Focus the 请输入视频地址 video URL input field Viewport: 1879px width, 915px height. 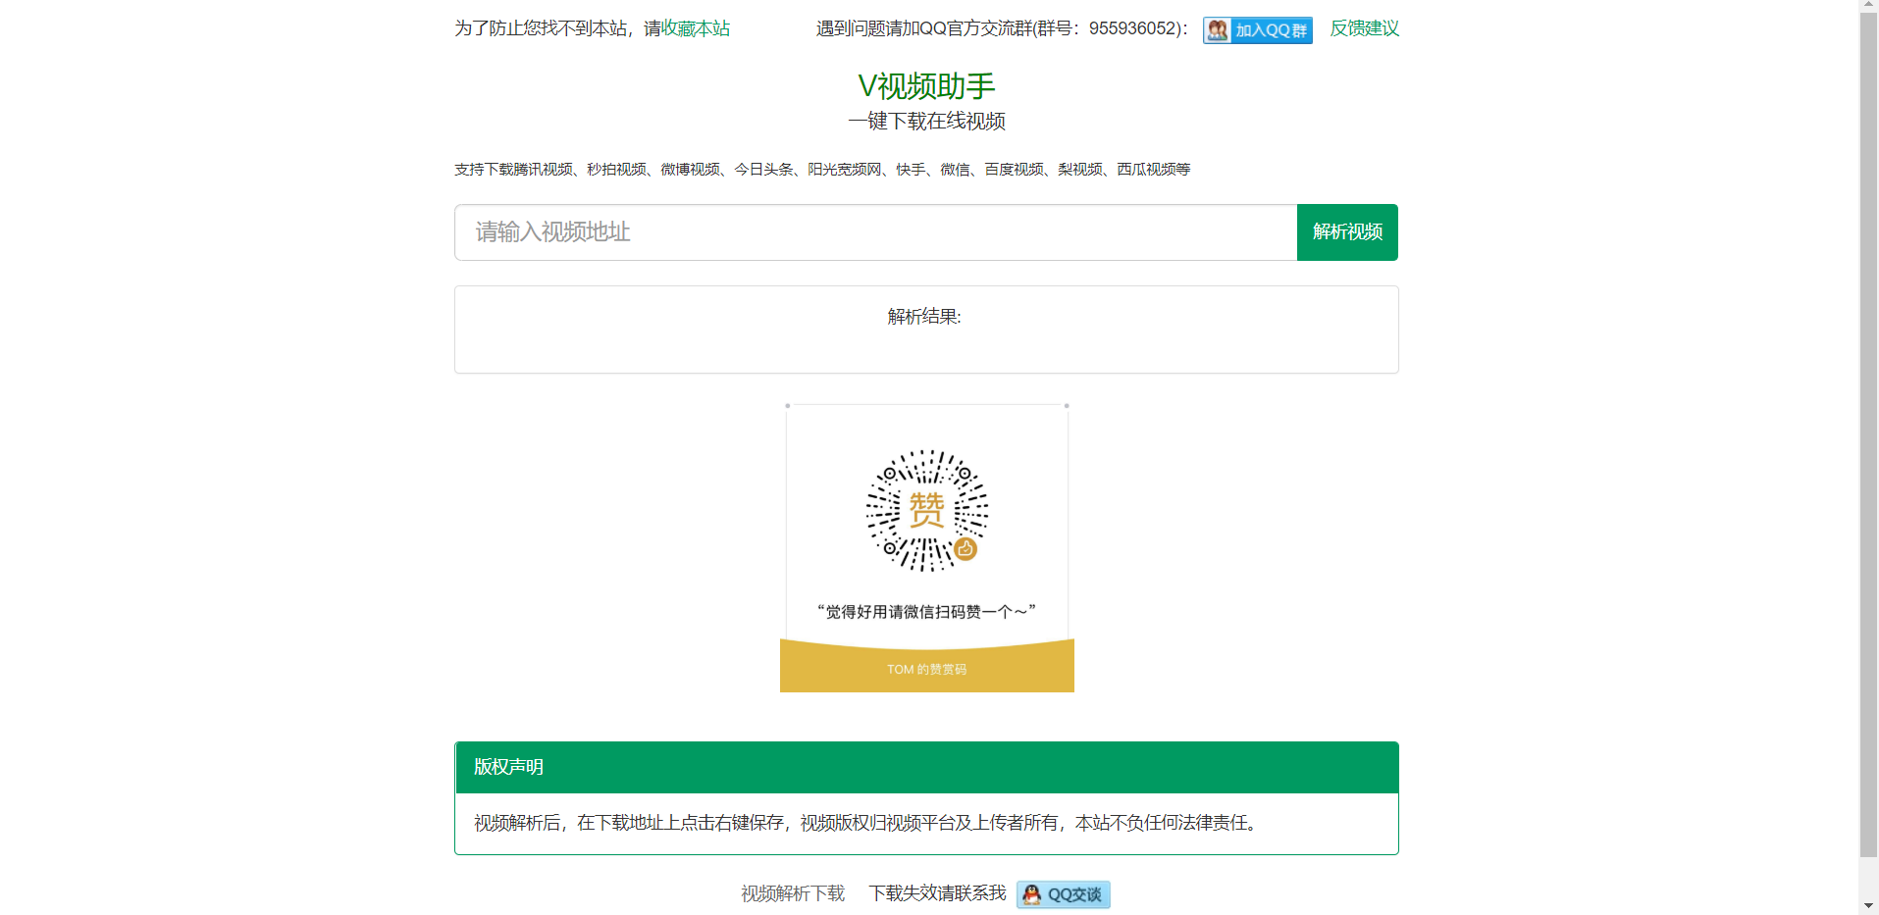[875, 232]
